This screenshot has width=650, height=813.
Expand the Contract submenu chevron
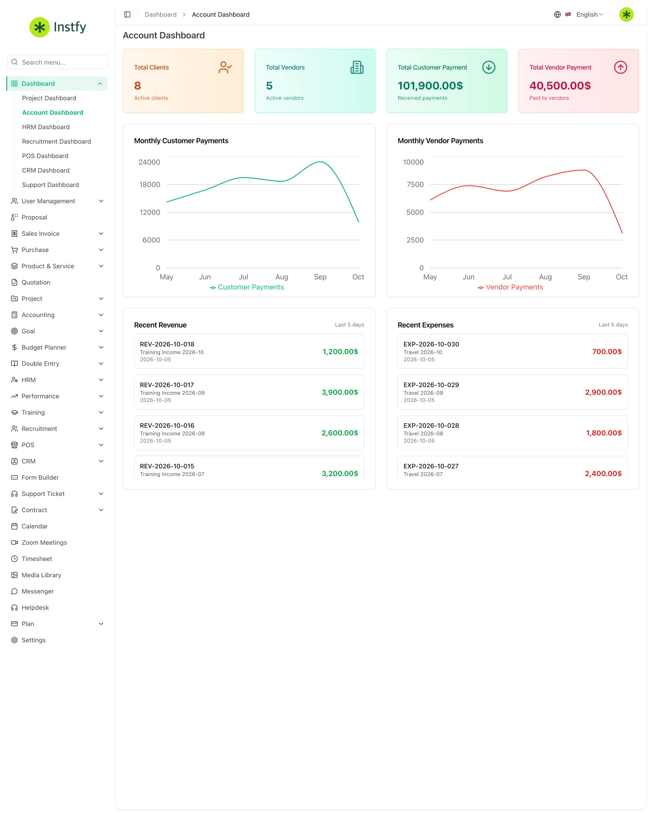[101, 510]
